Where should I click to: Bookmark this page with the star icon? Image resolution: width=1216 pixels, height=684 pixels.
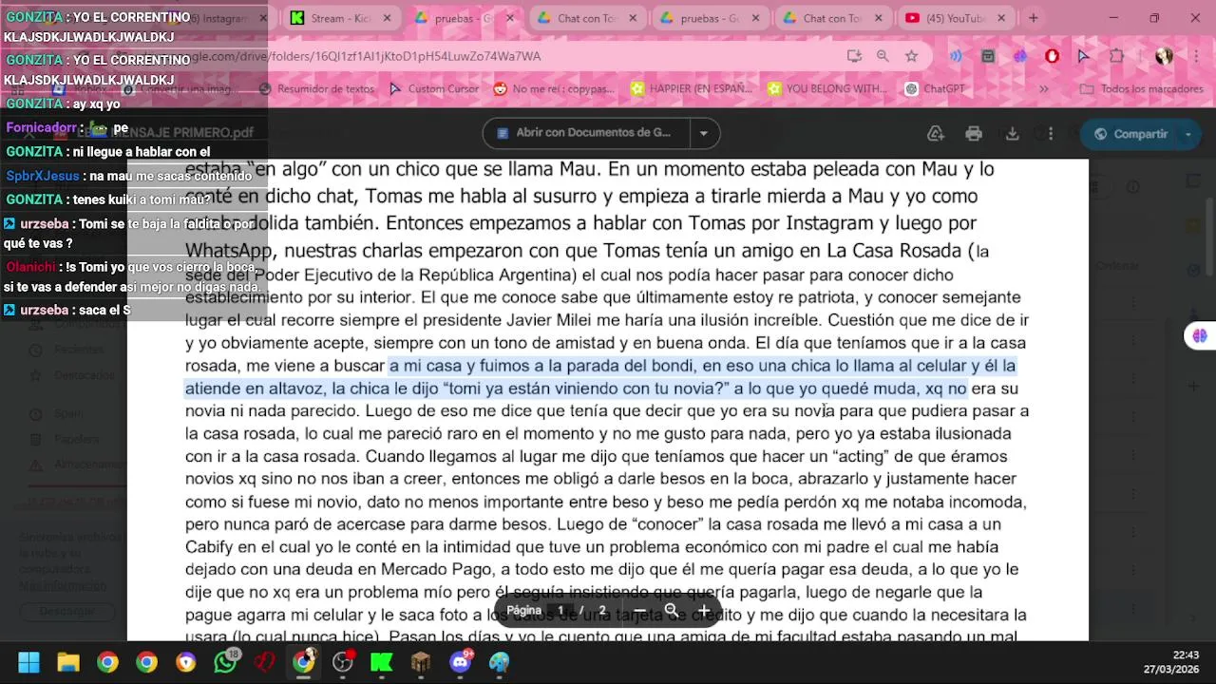911,56
